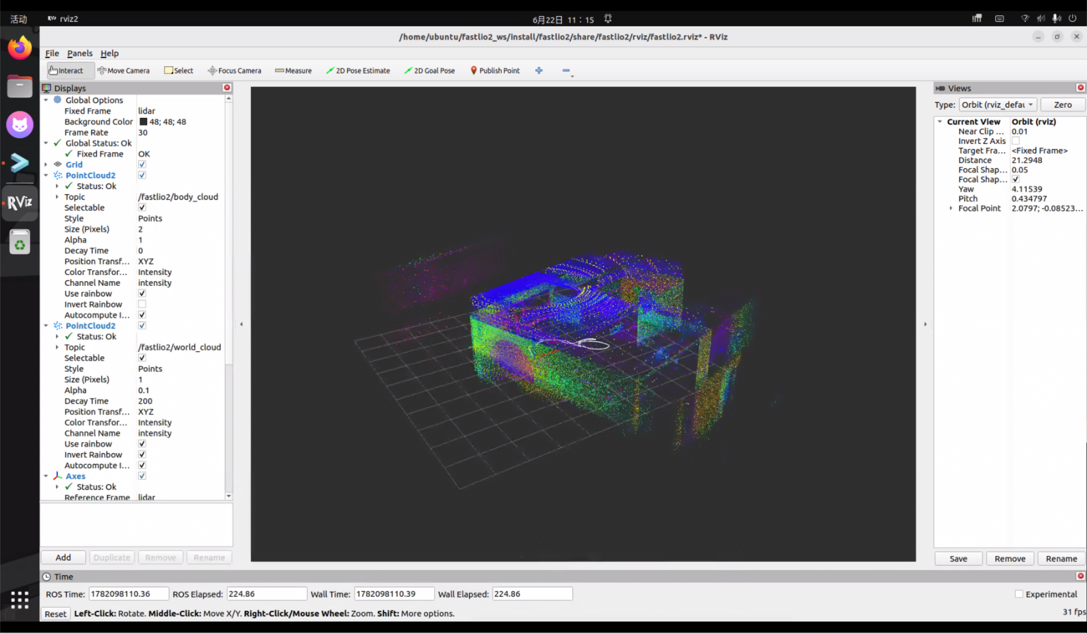Screen dimensions: 1087x633
Task: Click the Publish Point tool
Action: click(495, 71)
